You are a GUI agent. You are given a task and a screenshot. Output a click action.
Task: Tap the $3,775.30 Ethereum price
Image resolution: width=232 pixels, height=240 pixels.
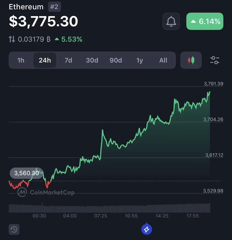pyautogui.click(x=43, y=21)
